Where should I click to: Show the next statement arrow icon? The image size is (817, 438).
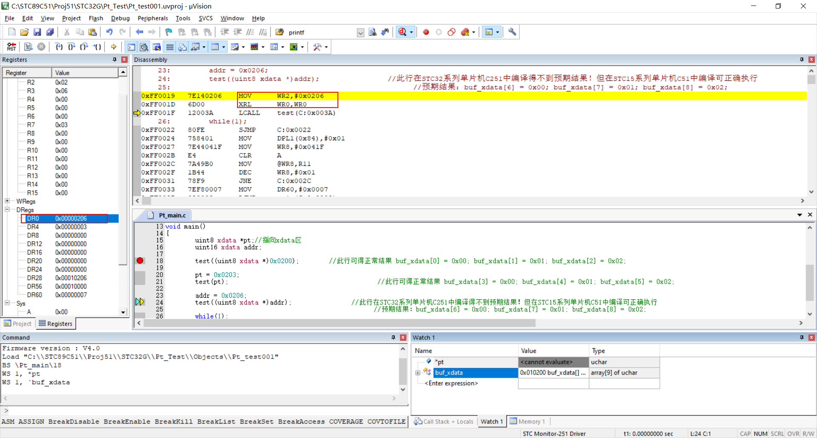114,47
